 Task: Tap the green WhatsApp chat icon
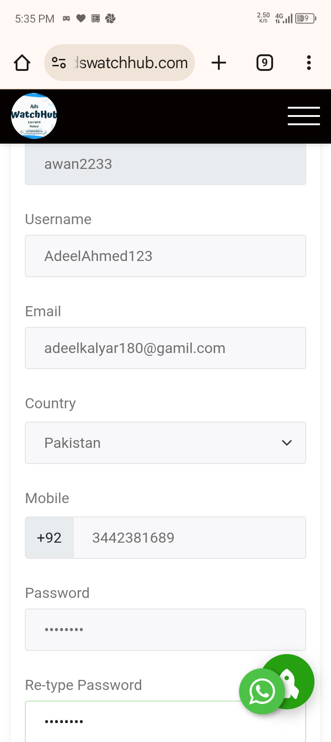click(262, 691)
